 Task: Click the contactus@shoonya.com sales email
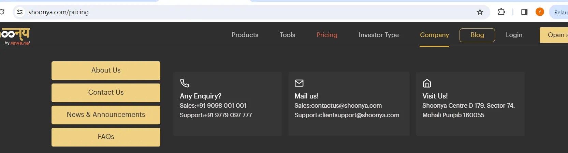coord(346,106)
